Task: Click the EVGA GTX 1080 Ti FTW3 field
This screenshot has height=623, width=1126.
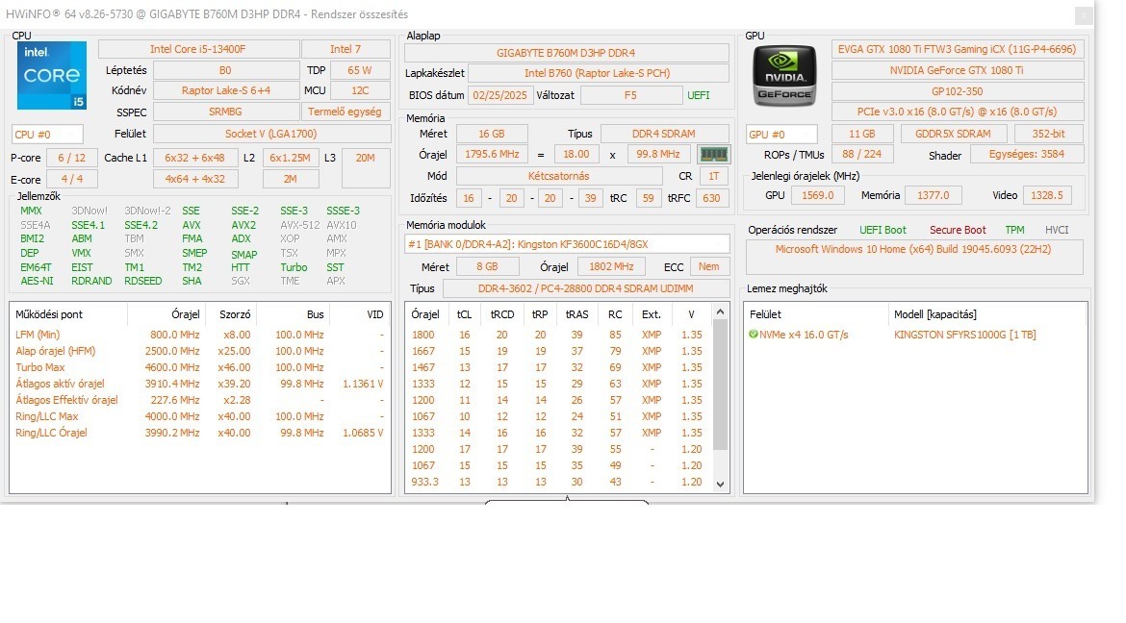Action: click(958, 50)
